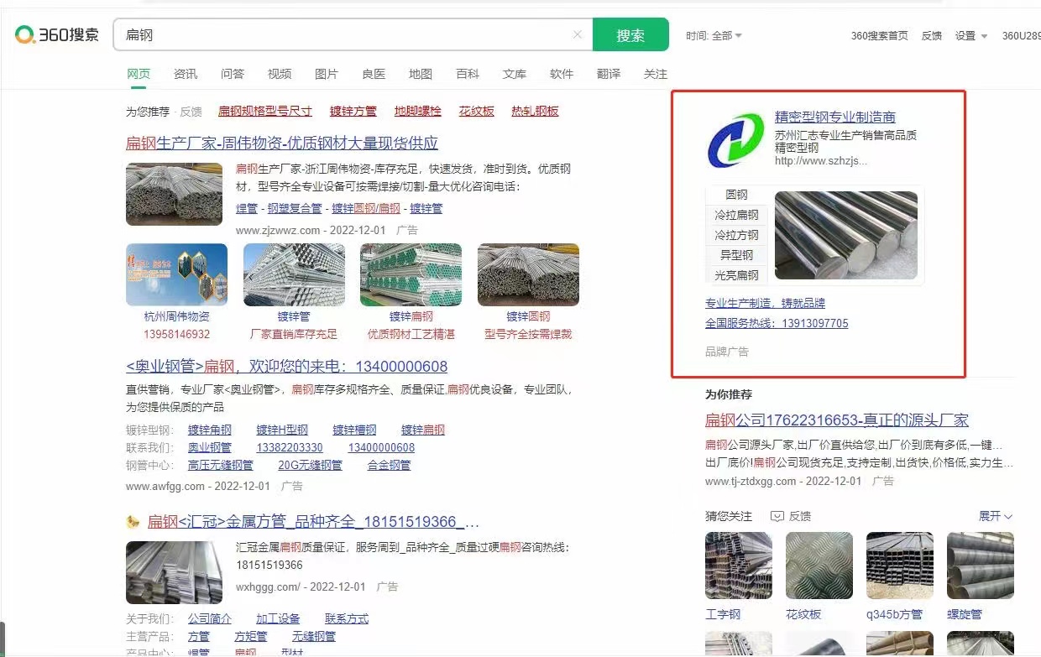
Task: Open the 加工设备 link
Action: 278,618
